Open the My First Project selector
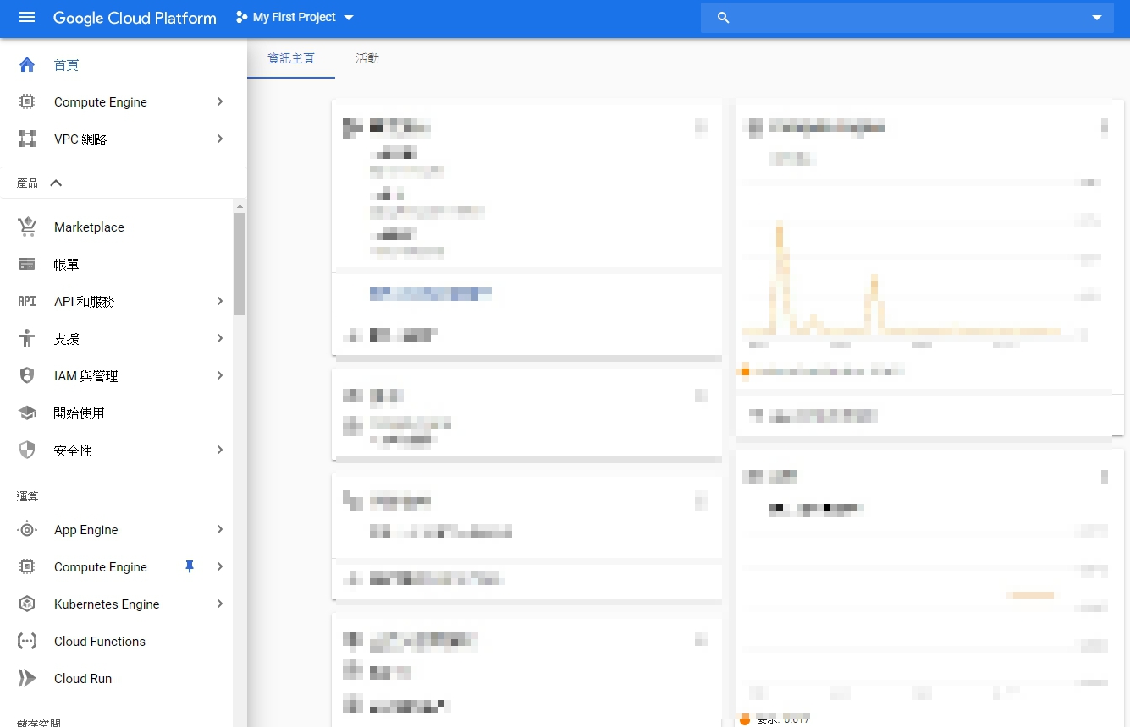The width and height of the screenshot is (1130, 727). coord(295,17)
